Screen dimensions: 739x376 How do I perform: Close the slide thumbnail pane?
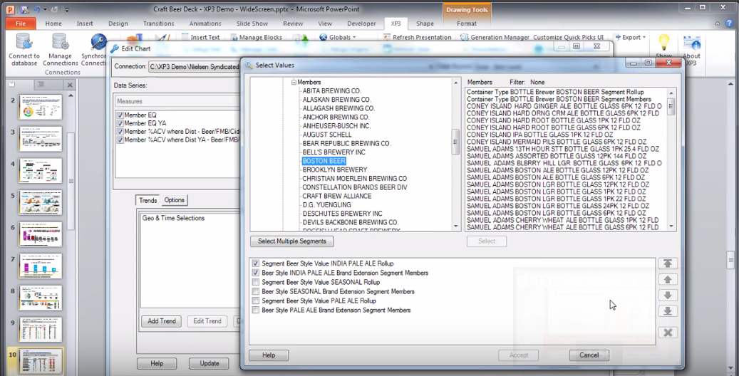(70, 85)
